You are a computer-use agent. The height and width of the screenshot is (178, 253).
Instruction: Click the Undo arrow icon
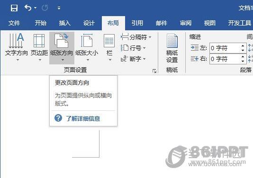28,8
